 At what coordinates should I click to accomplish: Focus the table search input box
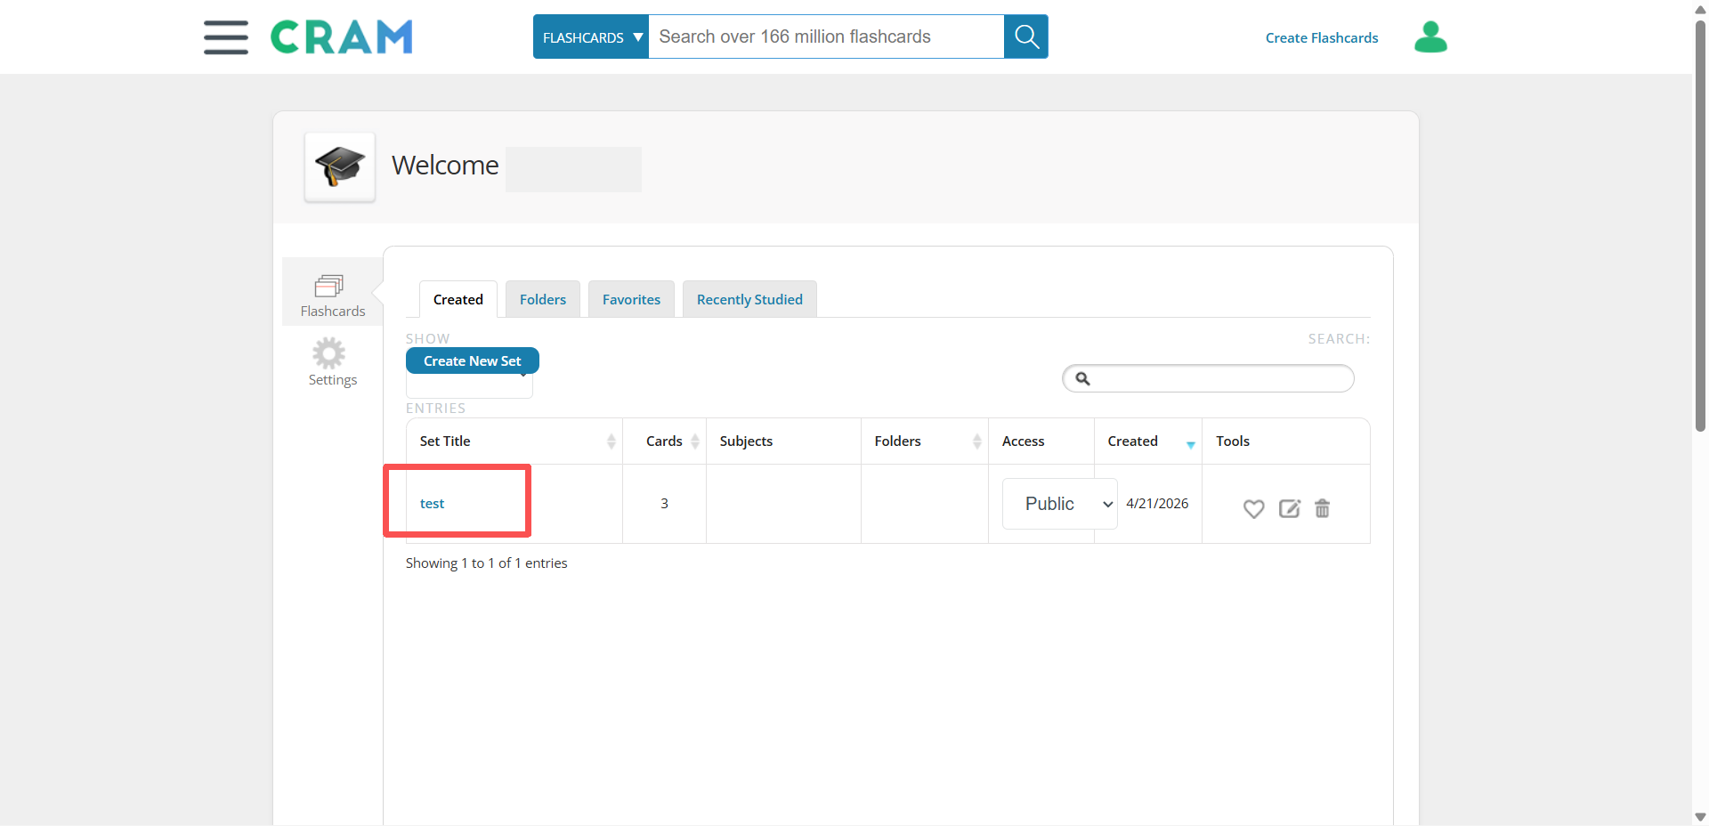pos(1208,378)
